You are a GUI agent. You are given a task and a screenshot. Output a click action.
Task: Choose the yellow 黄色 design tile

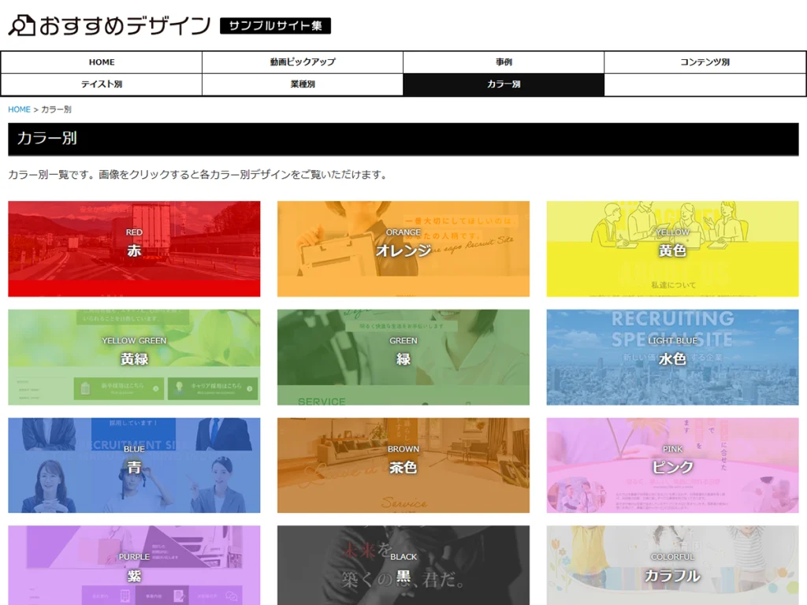[672, 249]
